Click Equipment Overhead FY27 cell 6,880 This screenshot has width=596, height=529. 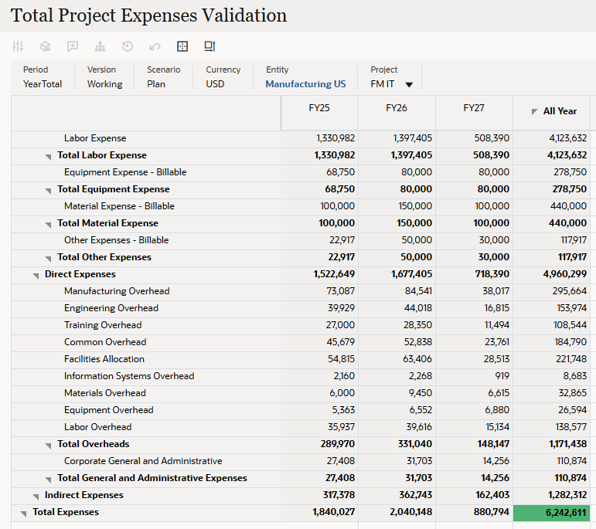(474, 410)
